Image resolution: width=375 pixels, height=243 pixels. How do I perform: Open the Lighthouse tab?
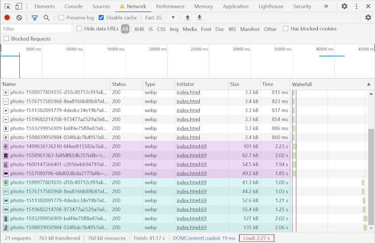click(x=271, y=7)
